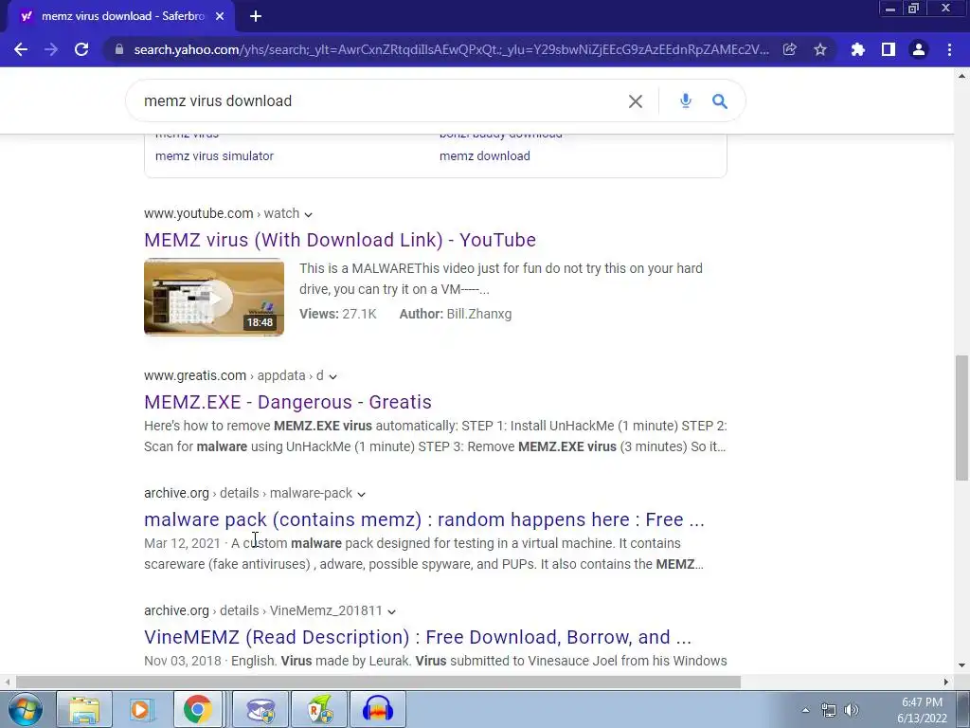This screenshot has width=970, height=728.
Task: Open MEMZ virus (With Download Link) YouTube result
Action: pos(340,240)
